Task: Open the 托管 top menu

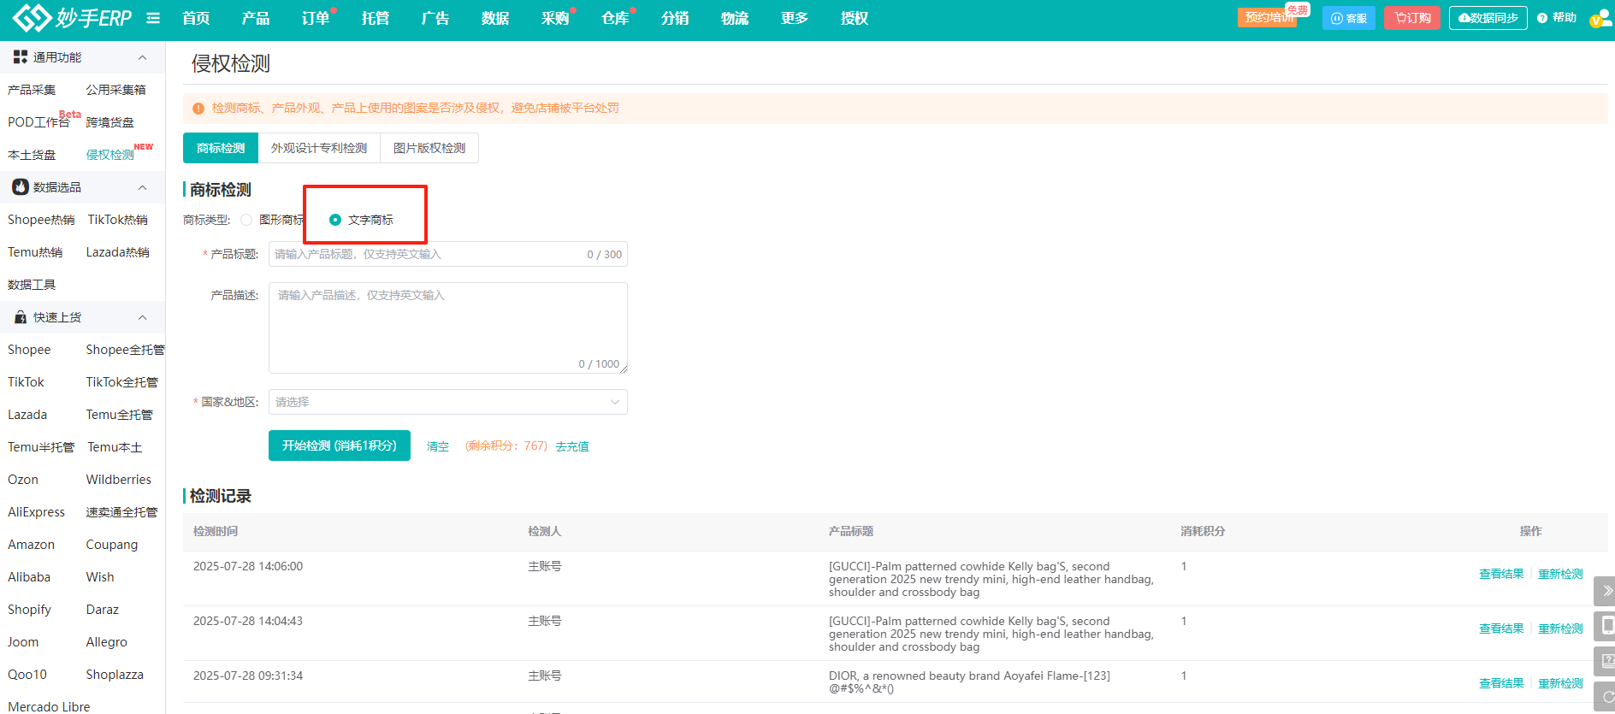Action: point(376,18)
